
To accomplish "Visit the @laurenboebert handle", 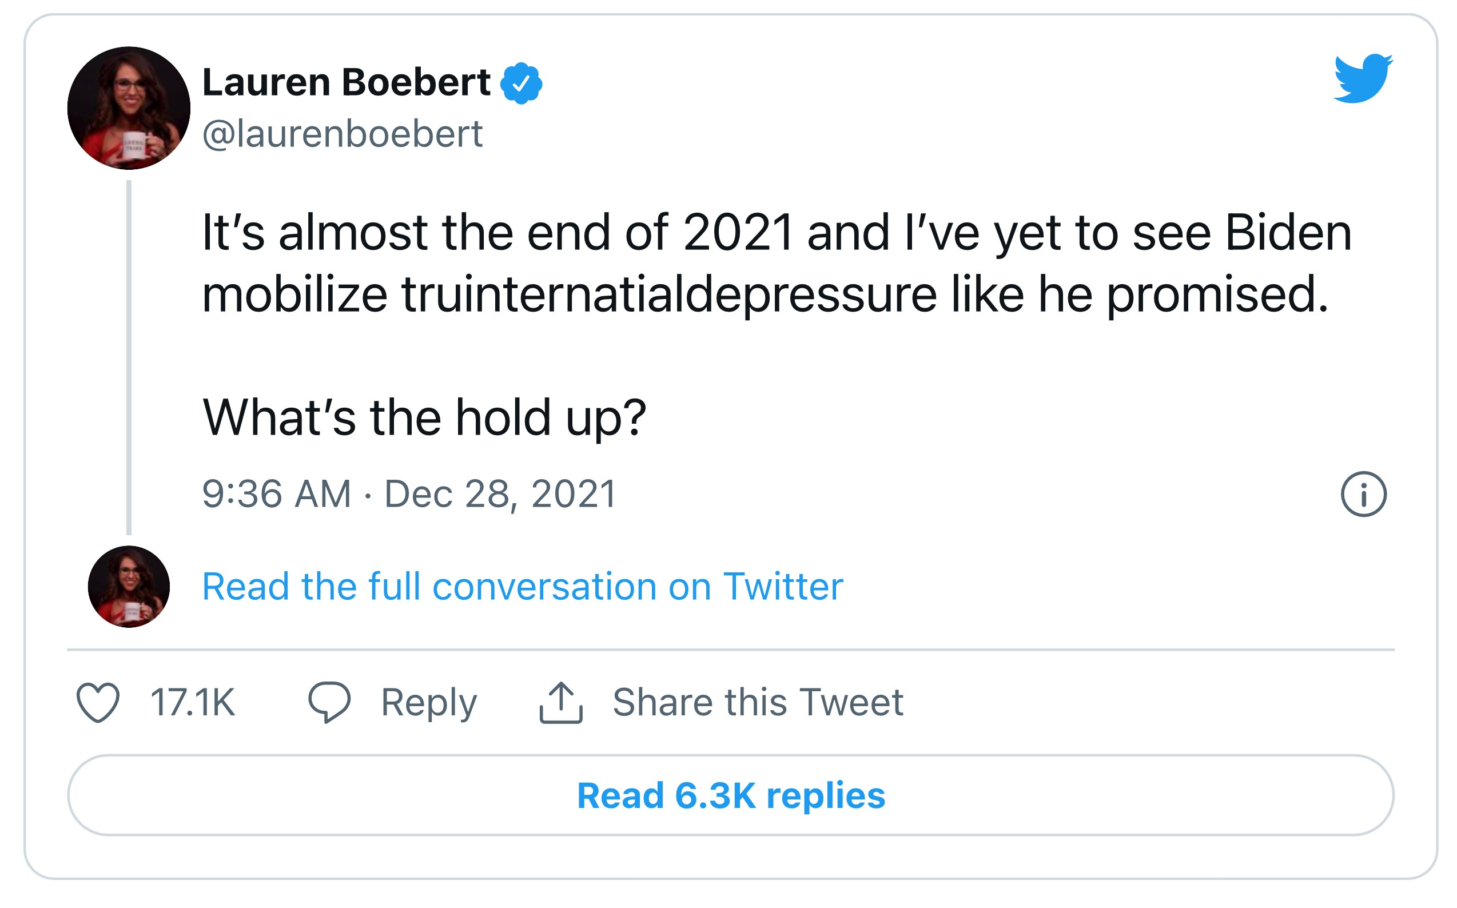I will 343,133.
